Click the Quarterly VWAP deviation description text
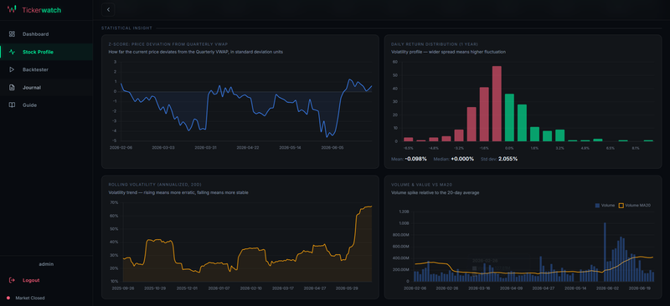Image resolution: width=670 pixels, height=306 pixels. click(196, 52)
